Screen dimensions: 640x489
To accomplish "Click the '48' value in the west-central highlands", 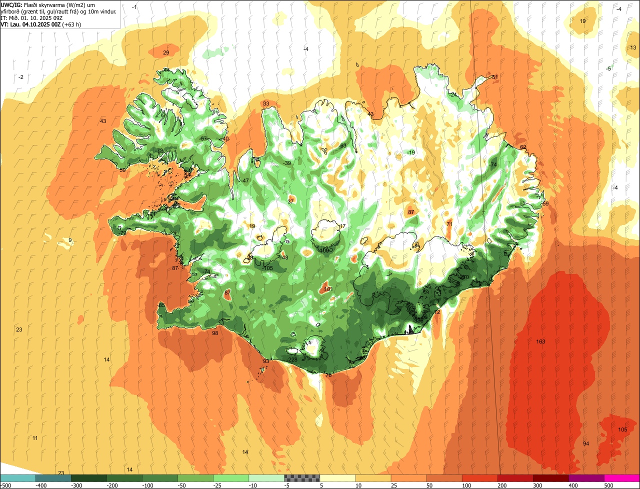I will coord(285,257).
